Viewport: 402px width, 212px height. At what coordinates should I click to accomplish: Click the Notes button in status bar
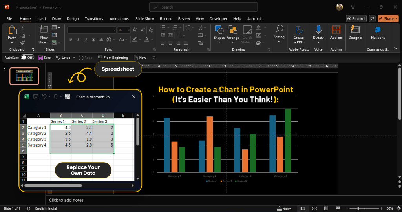coord(284,208)
